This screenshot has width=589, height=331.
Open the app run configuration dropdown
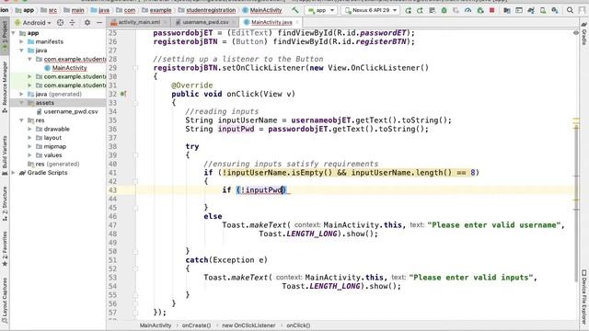tap(321, 10)
